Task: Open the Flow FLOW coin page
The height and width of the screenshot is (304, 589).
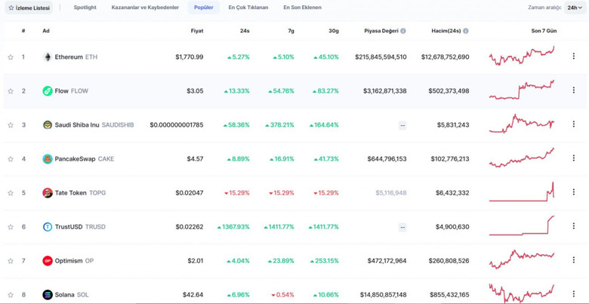Action: (x=72, y=91)
